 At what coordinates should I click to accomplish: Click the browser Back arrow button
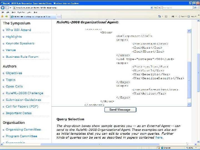click(2, 8)
